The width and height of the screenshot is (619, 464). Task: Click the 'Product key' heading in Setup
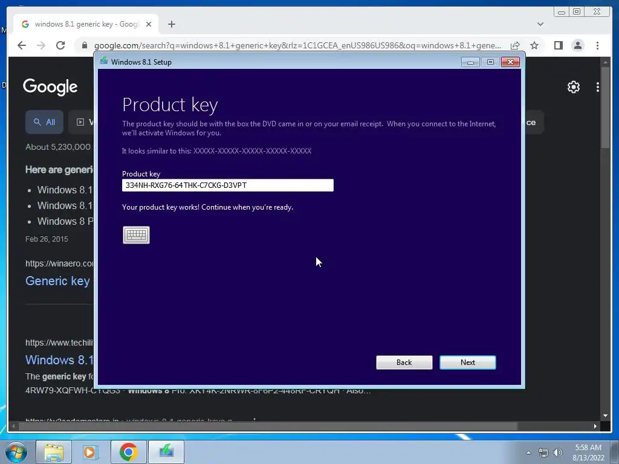coord(170,105)
